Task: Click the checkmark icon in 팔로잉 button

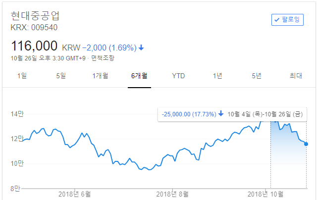Action: point(277,20)
